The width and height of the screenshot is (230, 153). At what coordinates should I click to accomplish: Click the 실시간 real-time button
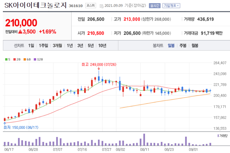(x=154, y=6)
